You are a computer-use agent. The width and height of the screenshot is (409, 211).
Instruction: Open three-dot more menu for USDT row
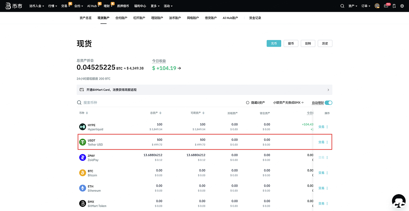(327, 142)
